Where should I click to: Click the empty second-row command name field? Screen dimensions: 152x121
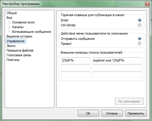coord(76,67)
